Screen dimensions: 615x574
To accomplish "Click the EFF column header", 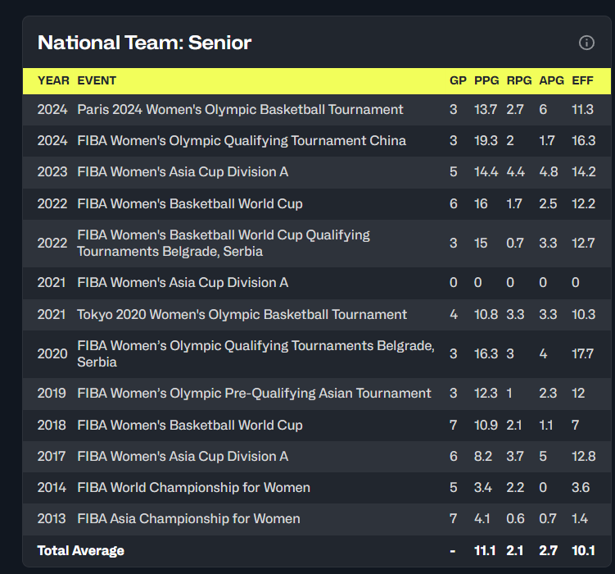I will click(582, 80).
